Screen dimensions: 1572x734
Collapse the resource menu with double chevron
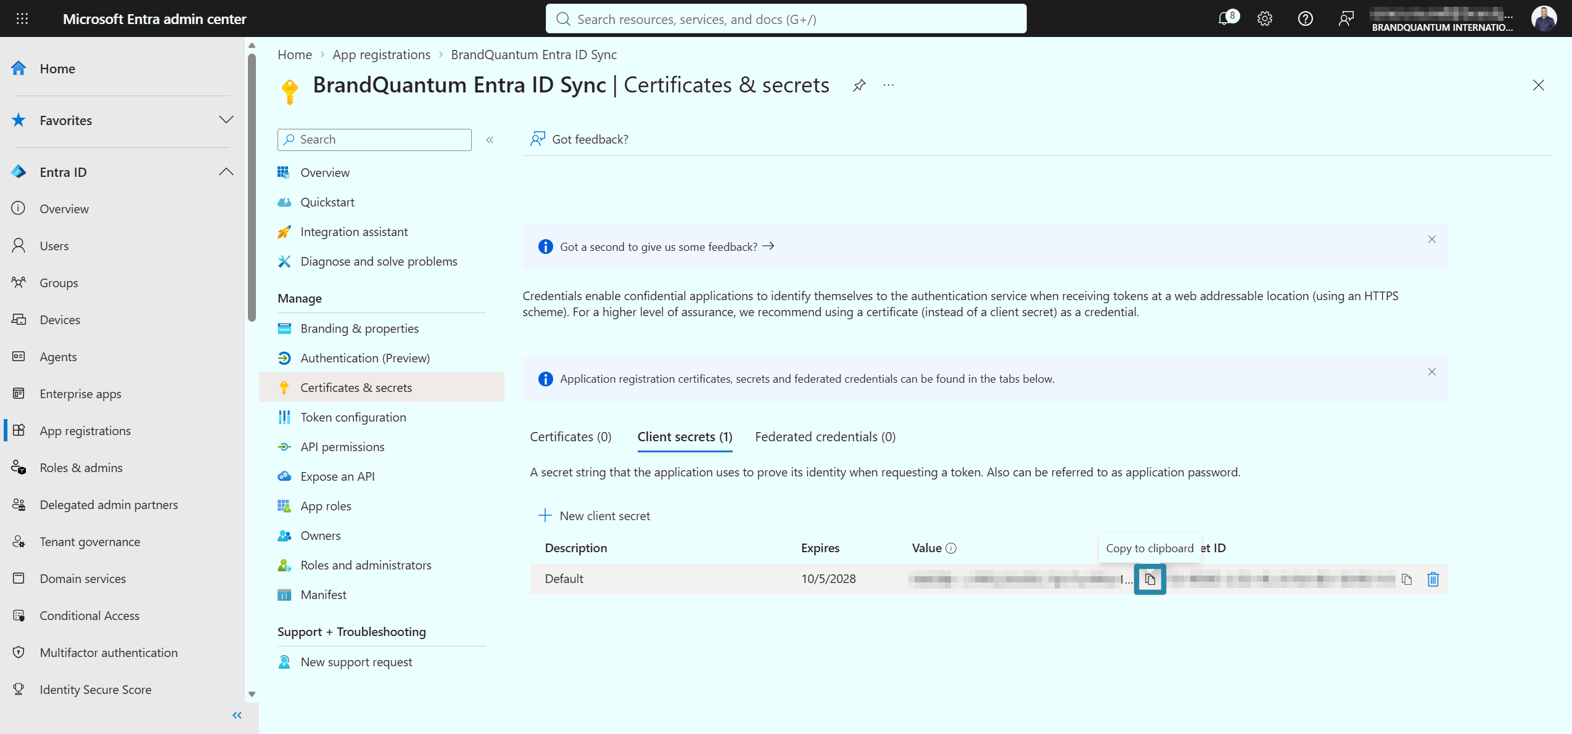point(490,140)
